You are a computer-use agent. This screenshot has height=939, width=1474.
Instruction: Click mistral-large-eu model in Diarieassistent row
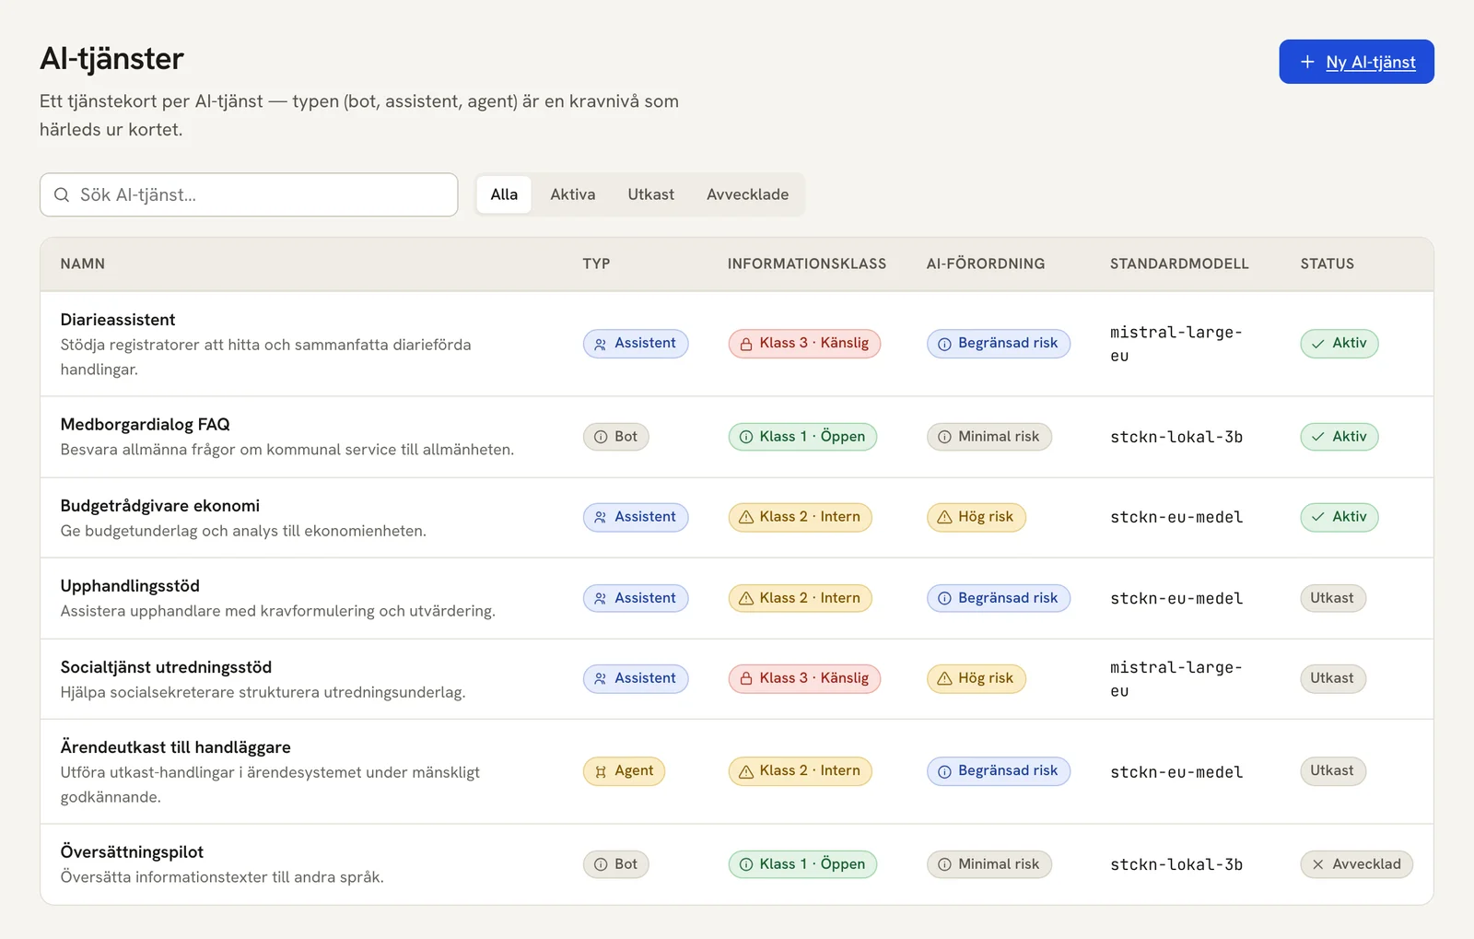(x=1176, y=344)
